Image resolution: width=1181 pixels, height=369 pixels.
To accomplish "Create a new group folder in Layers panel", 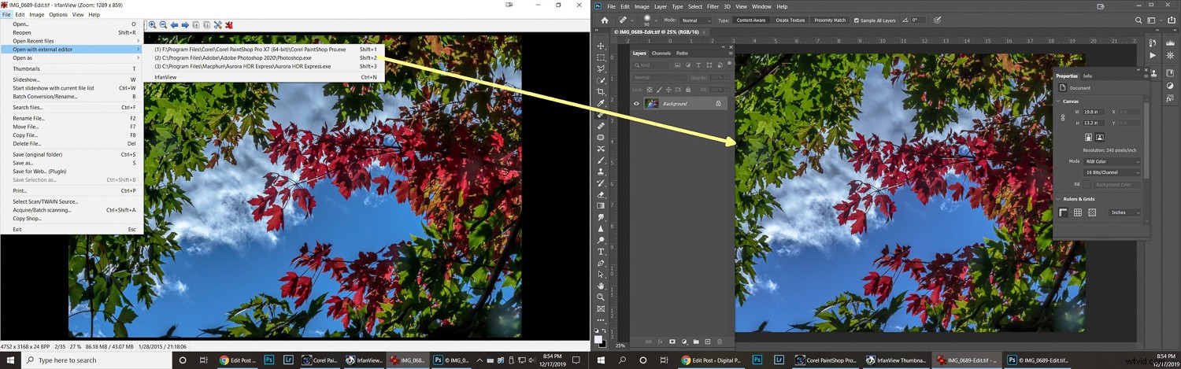I will 696,341.
